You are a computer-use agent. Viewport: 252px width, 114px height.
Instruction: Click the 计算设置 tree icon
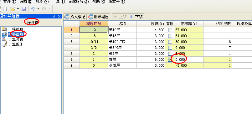(4, 39)
